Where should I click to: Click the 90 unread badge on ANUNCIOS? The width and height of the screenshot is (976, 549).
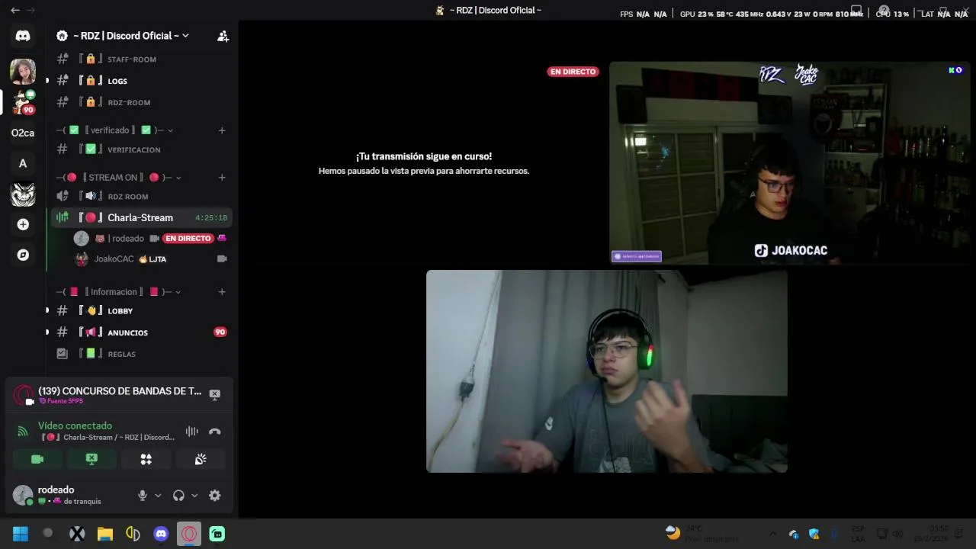tap(220, 332)
